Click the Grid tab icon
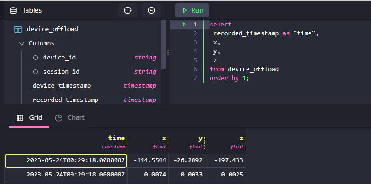The image size is (371, 184). [x=20, y=118]
